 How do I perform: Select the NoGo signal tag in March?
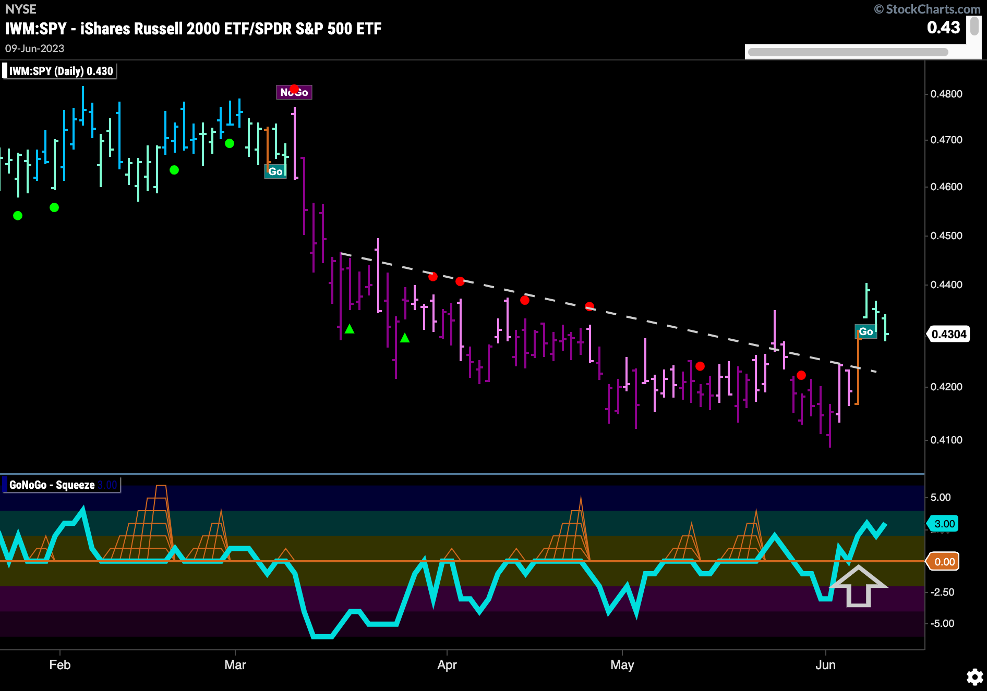(x=294, y=92)
